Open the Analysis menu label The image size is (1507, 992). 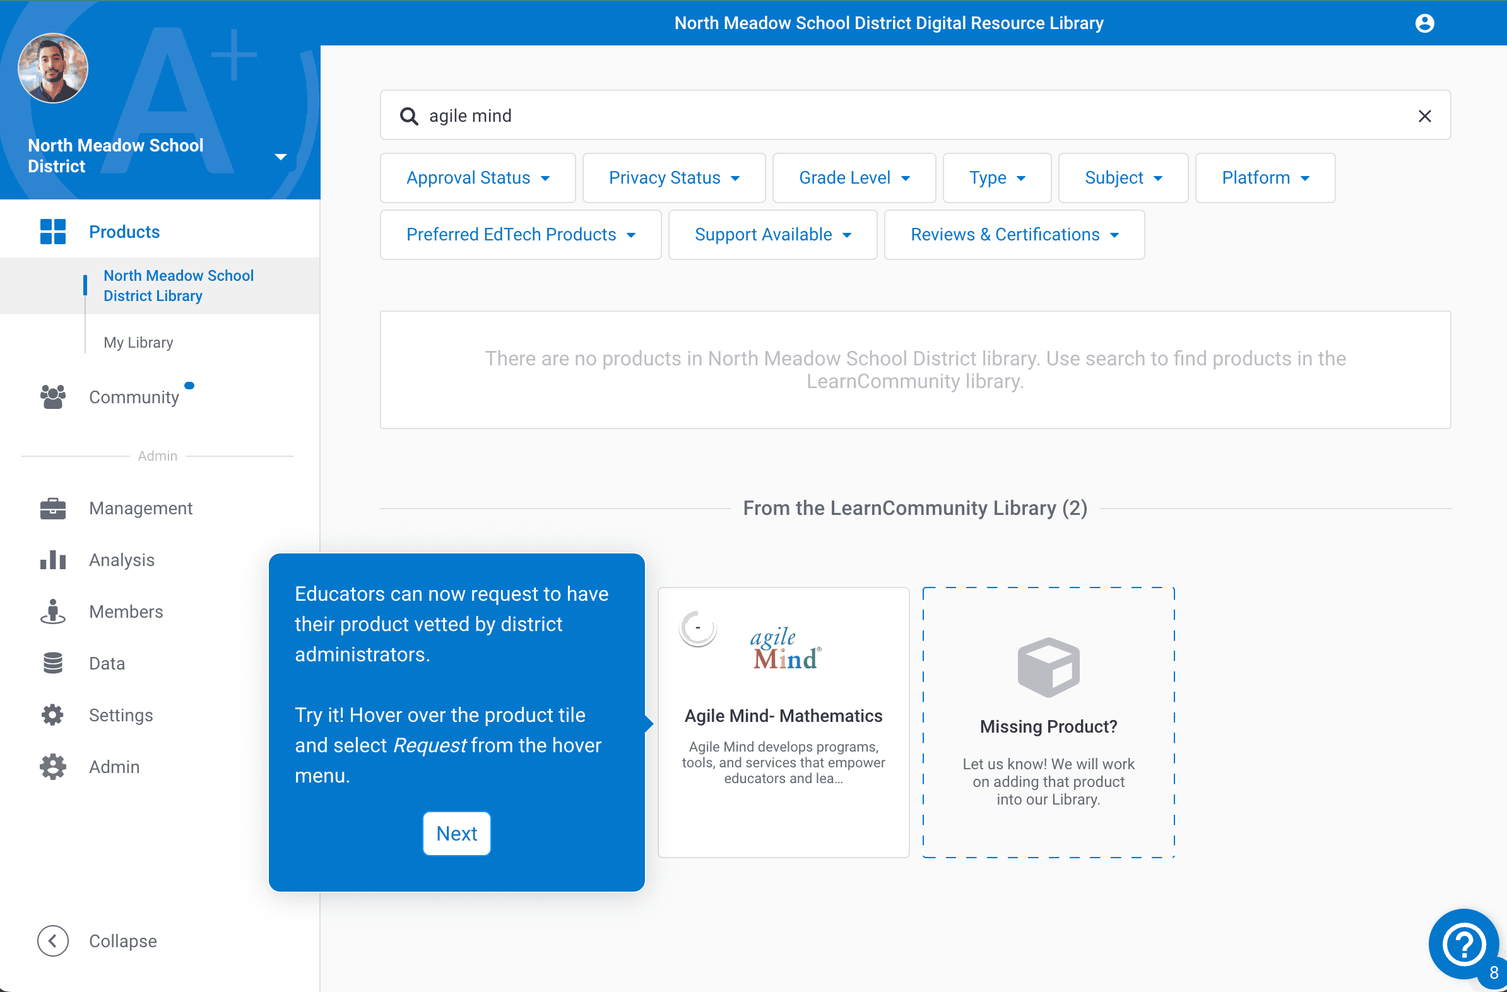[122, 560]
